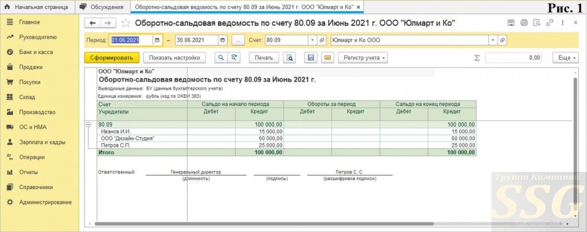Open Производство section

(40, 112)
